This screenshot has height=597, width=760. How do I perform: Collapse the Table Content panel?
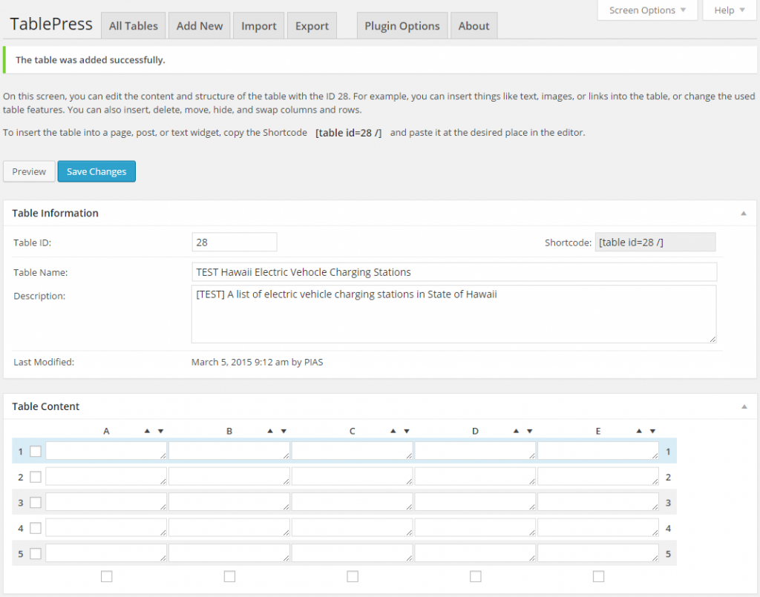tap(743, 406)
